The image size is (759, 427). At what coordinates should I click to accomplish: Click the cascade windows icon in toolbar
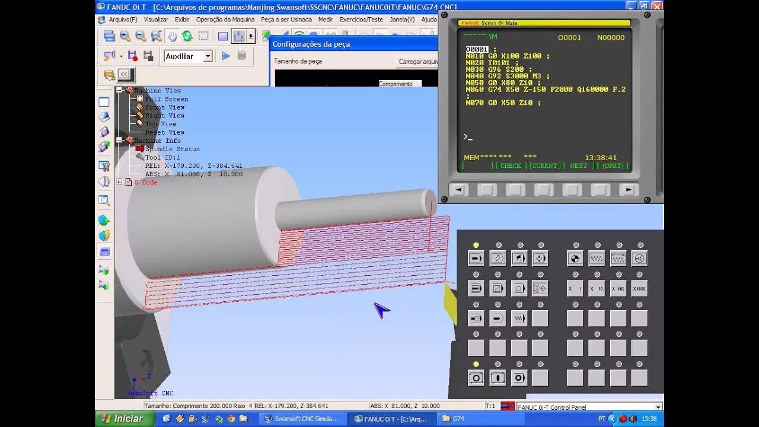[109, 36]
